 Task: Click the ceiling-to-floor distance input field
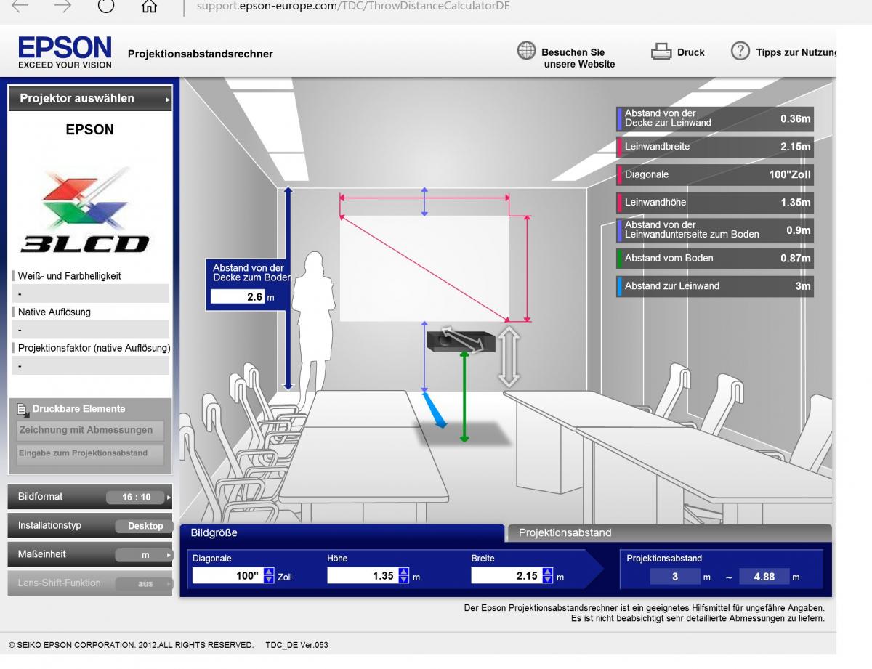click(x=238, y=297)
